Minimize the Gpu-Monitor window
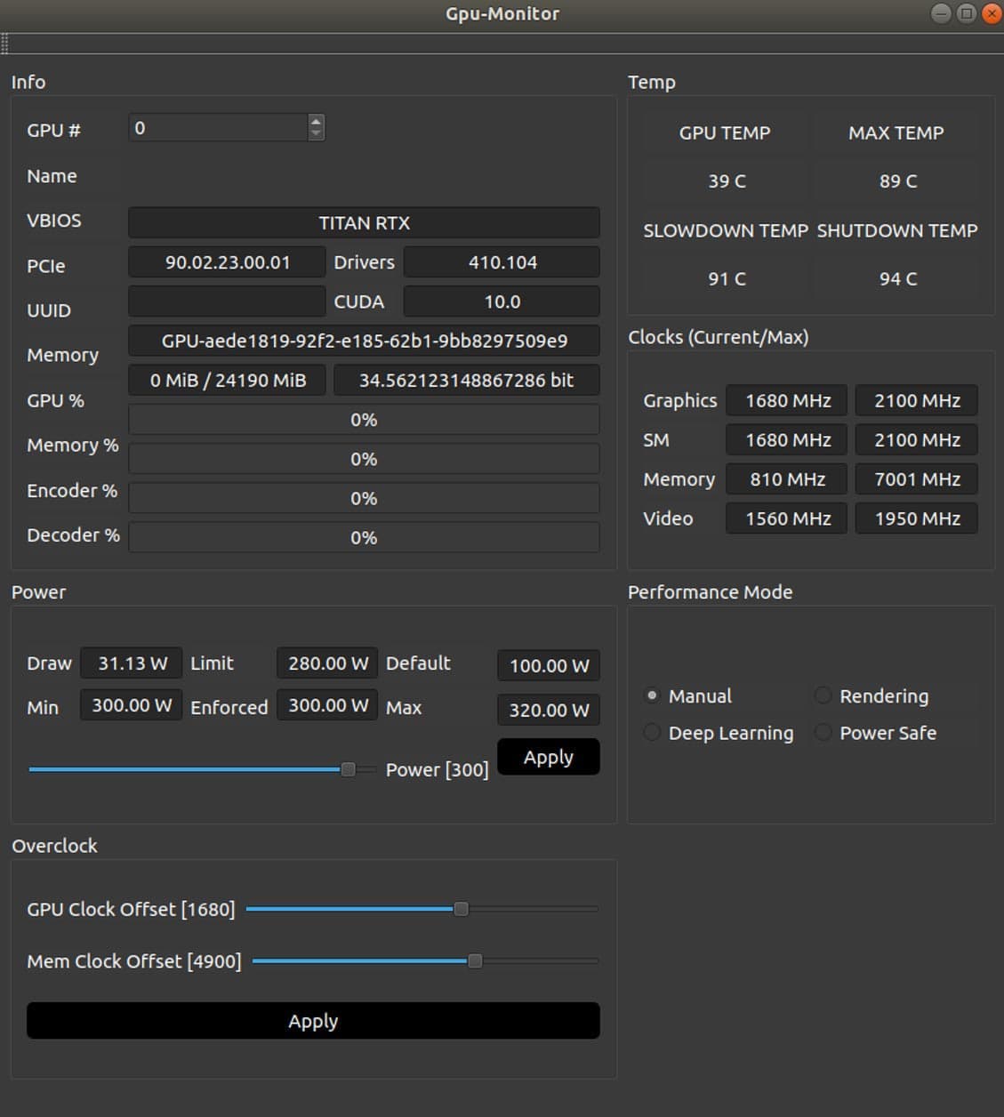This screenshot has height=1117, width=1004. pyautogui.click(x=941, y=13)
